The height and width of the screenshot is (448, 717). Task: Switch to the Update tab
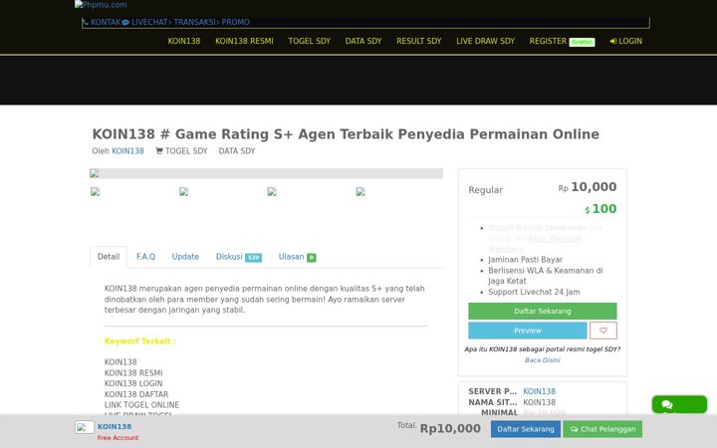click(185, 257)
